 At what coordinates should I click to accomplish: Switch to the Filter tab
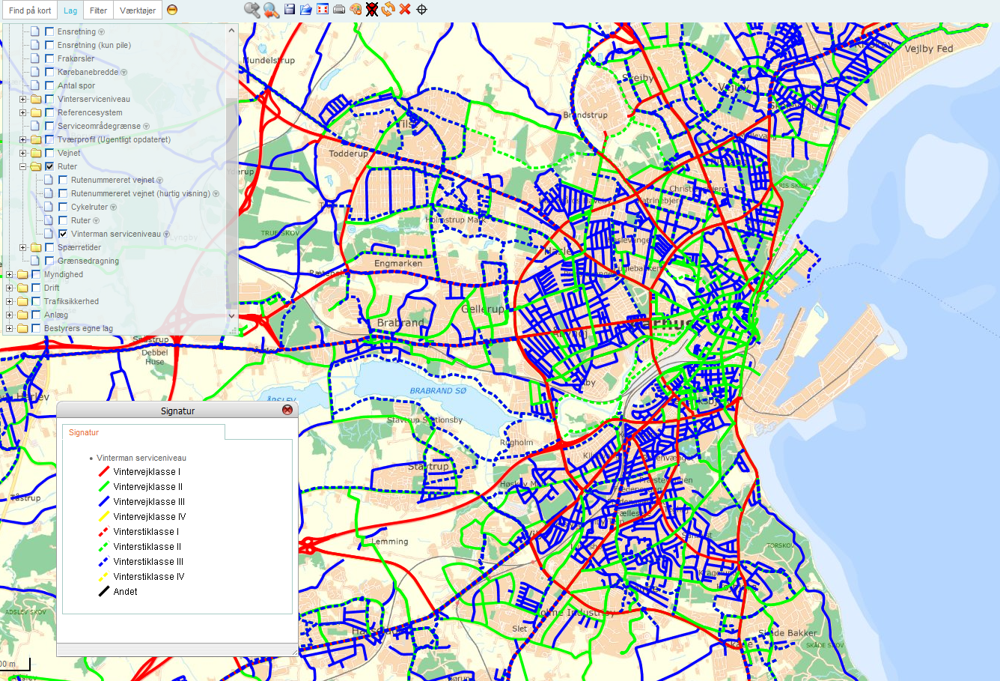coord(98,10)
